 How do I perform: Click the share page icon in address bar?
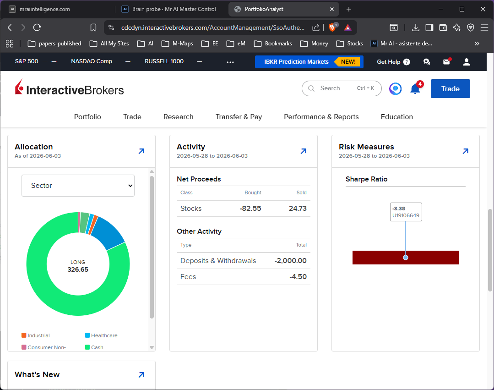[x=316, y=28]
